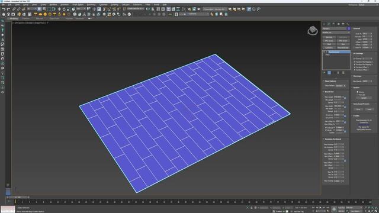
Task: Click the ViewCube in the viewport corner
Action: point(313,31)
